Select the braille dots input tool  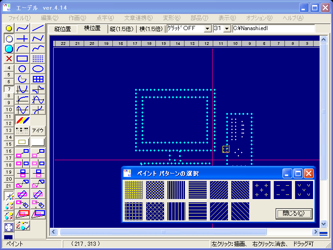pos(22,130)
